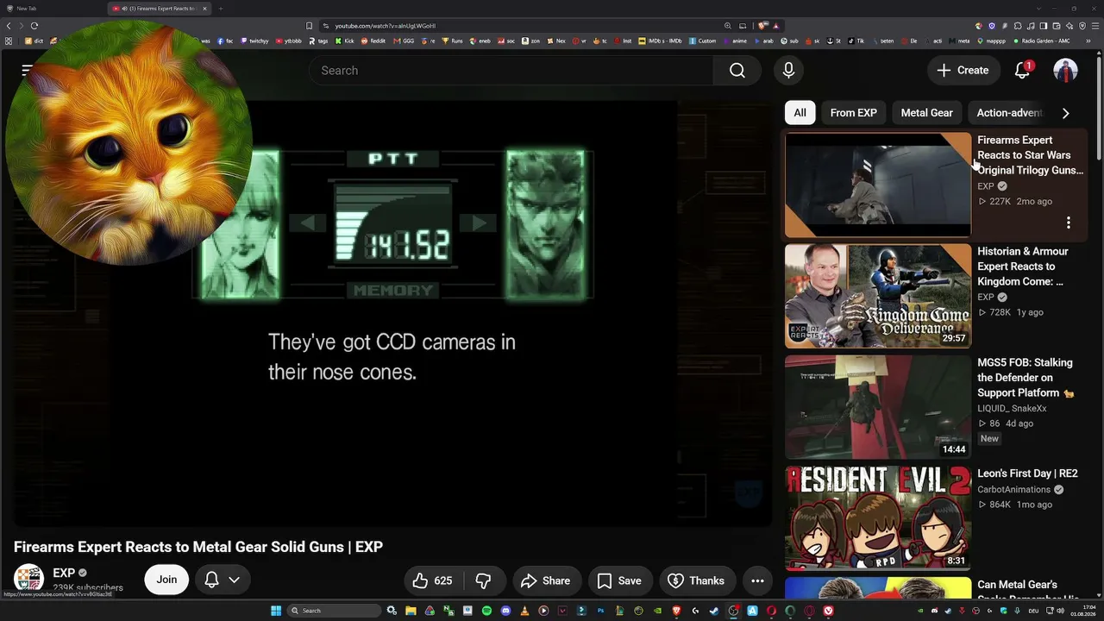Dislike the video with the thumbs-down button
Viewport: 1104px width, 621px height.
483,580
